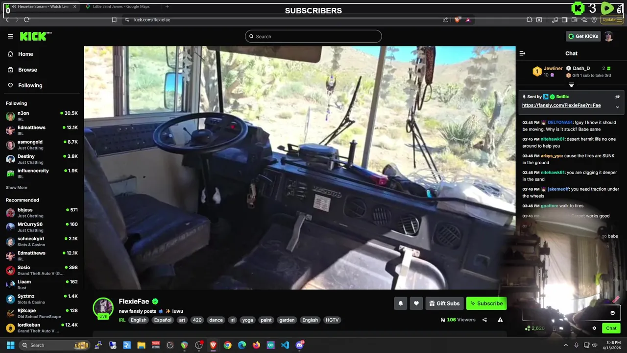Select the HGTV tag
627x353 pixels.
tap(332, 320)
